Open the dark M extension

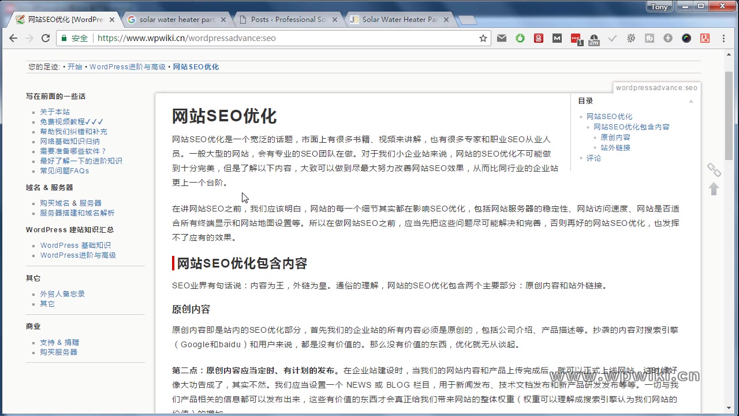[x=557, y=38]
